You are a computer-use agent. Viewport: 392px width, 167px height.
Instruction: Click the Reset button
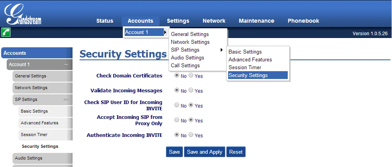click(x=236, y=152)
